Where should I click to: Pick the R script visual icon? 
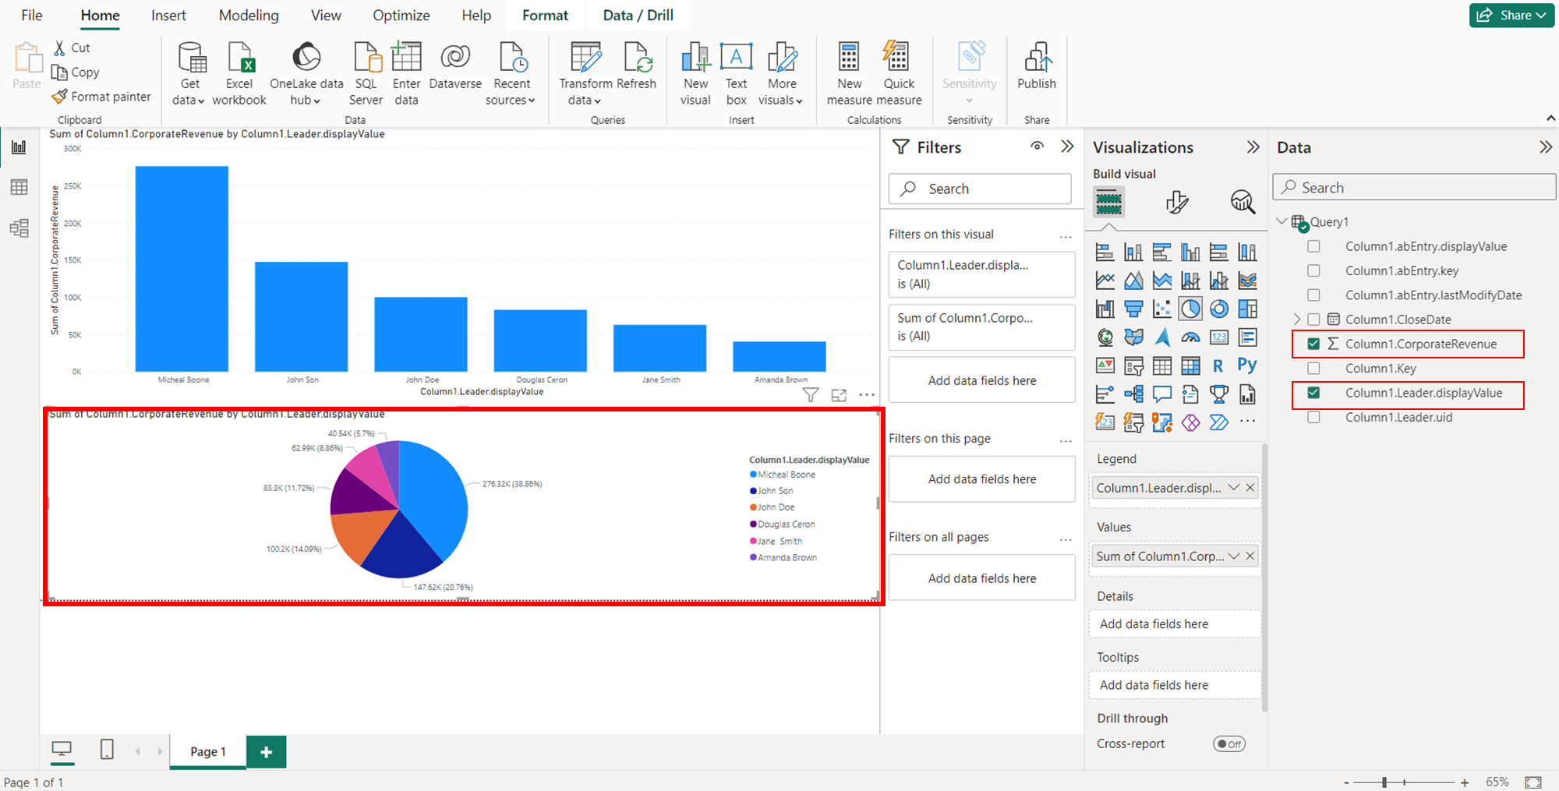[1218, 365]
